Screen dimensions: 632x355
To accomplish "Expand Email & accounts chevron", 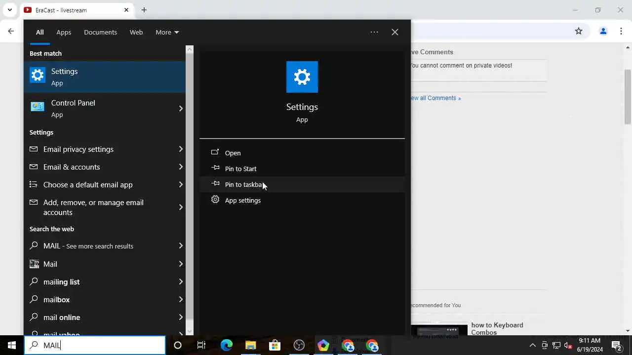I will [181, 167].
